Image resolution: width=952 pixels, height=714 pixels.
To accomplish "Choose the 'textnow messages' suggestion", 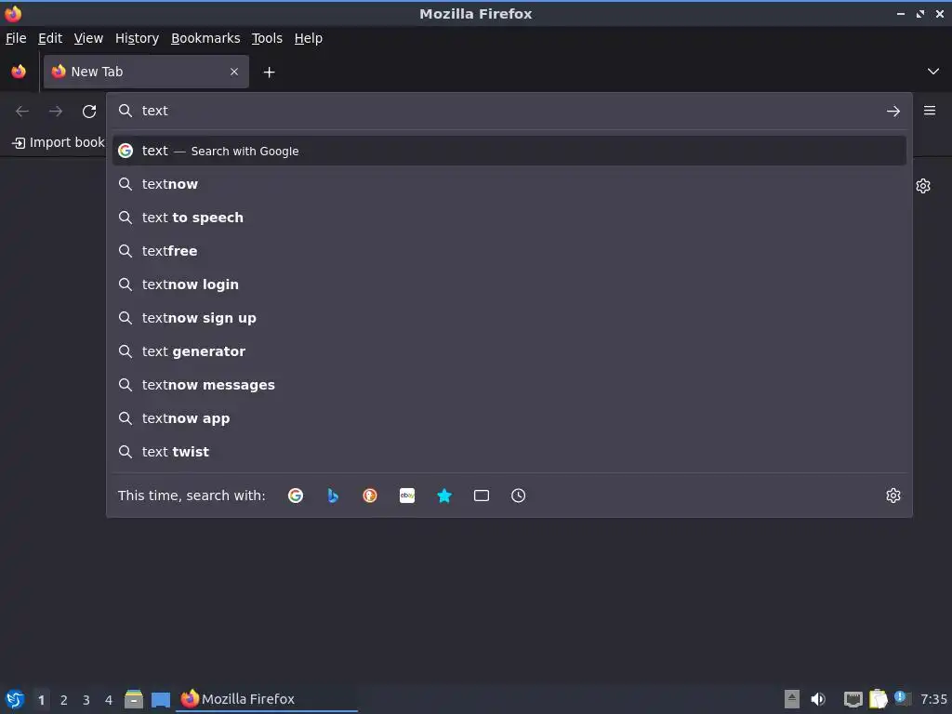I will click(509, 385).
